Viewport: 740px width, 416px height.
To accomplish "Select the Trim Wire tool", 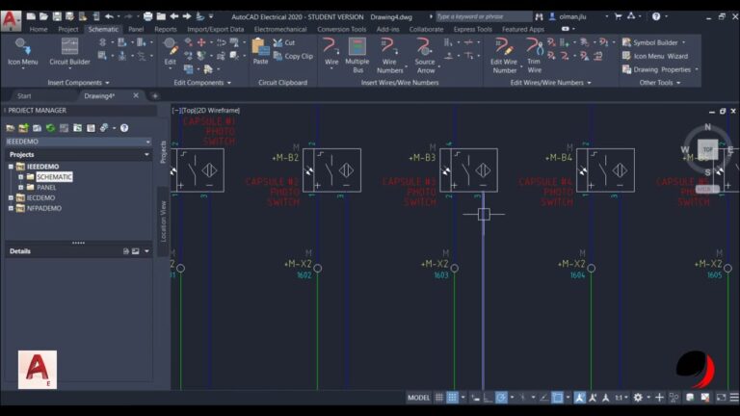I will click(534, 56).
